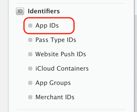
Task: Click the bullet beside iCloud Containers
Action: [30, 69]
